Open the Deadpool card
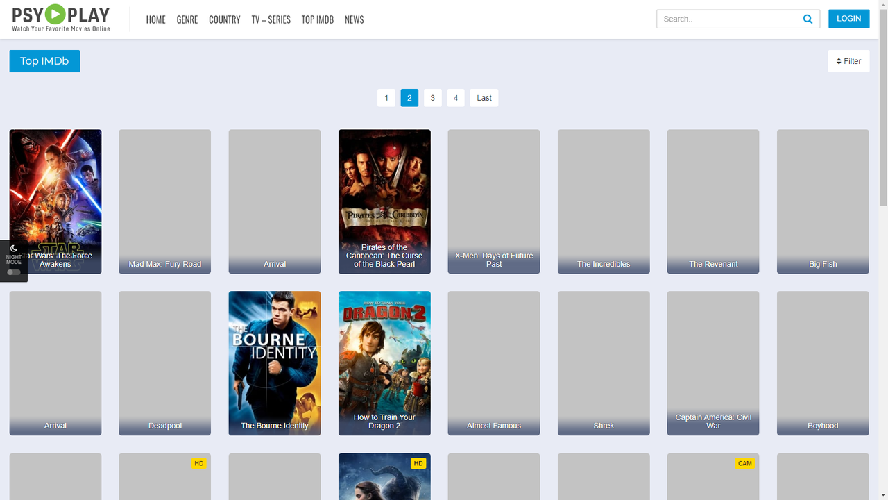Image resolution: width=888 pixels, height=500 pixels. [165, 363]
